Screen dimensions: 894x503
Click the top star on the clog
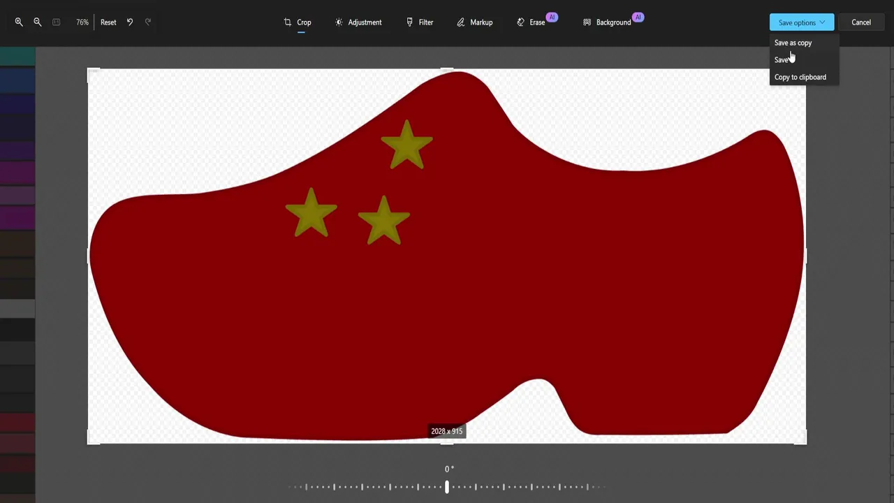[407, 145]
